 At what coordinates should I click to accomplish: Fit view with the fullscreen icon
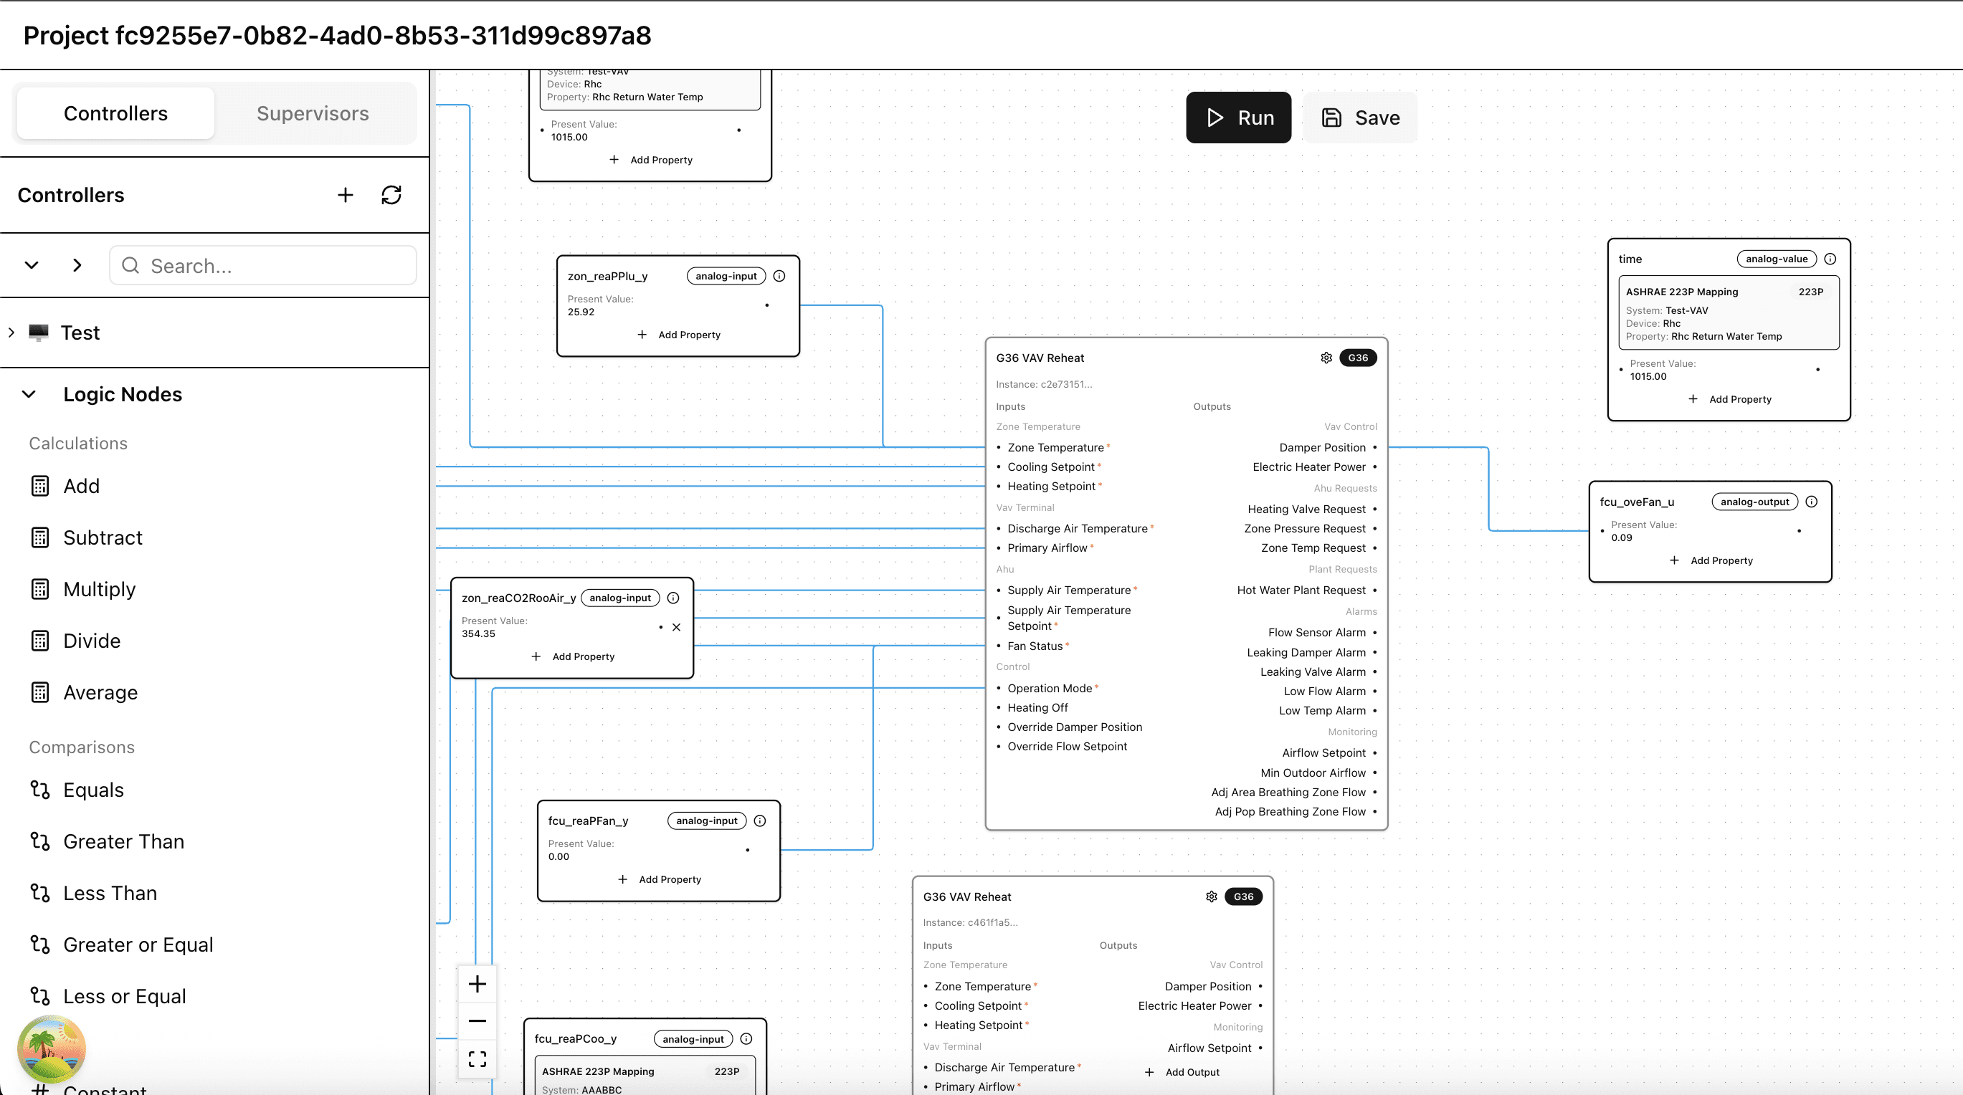(477, 1058)
